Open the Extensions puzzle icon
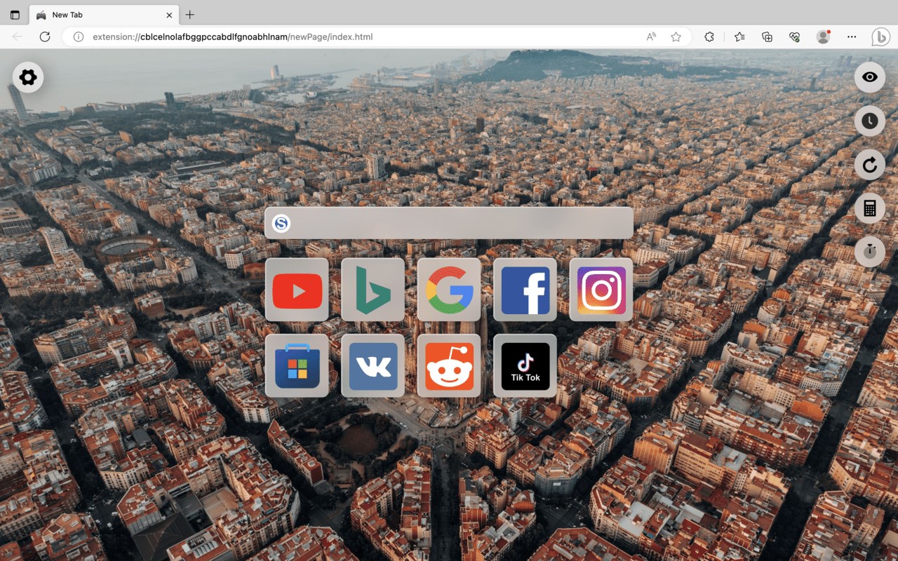898x561 pixels. 709,36
